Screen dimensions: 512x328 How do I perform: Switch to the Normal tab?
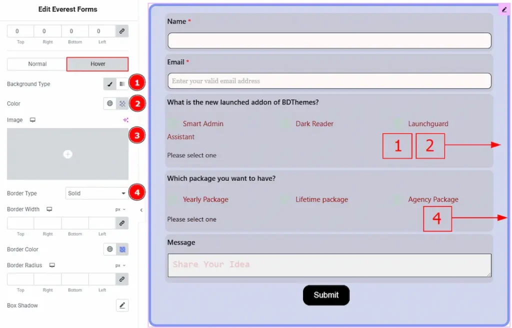(37, 64)
